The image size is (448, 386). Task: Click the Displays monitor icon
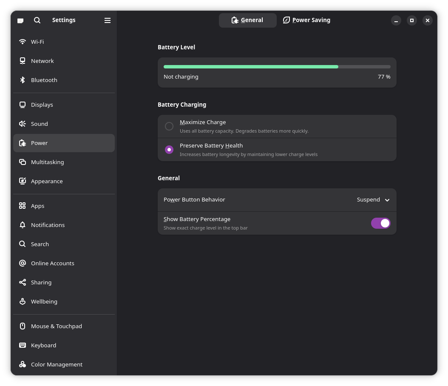[x=23, y=105]
